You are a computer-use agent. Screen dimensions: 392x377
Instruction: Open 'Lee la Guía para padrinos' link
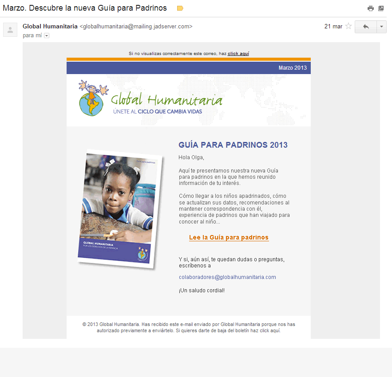pyautogui.click(x=229, y=237)
